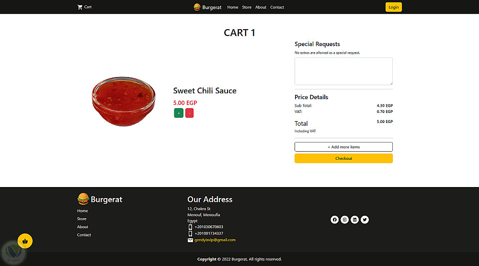Open the LinkedIn social link
Screen dimensions: 479x266
click(354, 220)
